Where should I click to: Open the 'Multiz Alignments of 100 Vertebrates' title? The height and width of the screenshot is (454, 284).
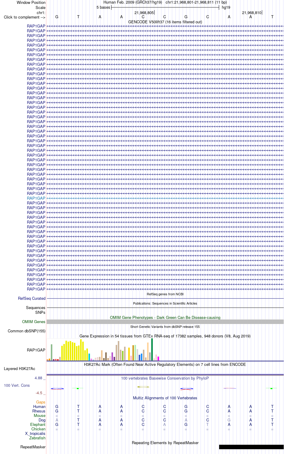click(165, 398)
